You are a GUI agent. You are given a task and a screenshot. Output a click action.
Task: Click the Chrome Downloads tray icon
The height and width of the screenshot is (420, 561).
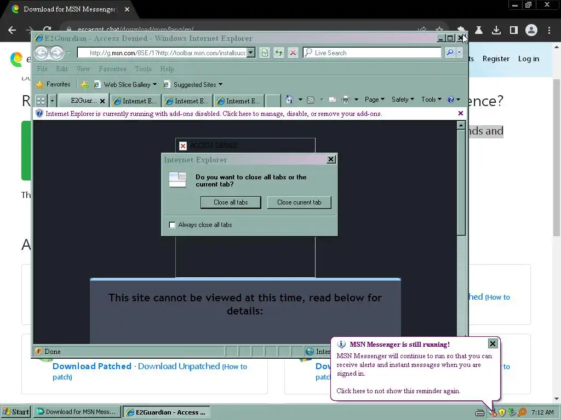coord(496,31)
